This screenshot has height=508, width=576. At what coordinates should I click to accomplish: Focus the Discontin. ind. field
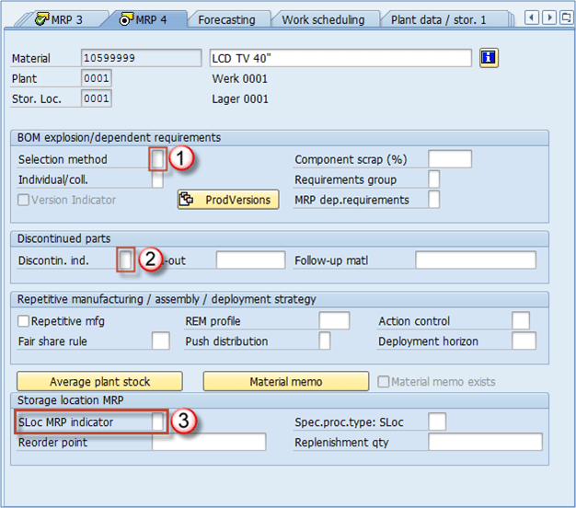coord(125,260)
